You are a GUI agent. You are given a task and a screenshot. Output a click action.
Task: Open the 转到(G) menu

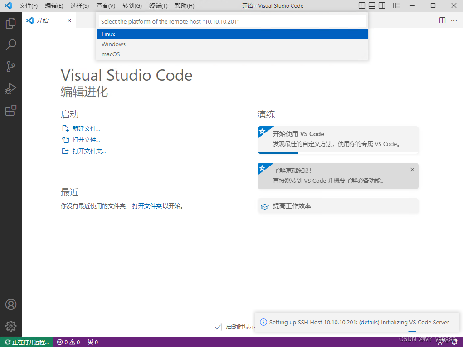[x=132, y=5]
